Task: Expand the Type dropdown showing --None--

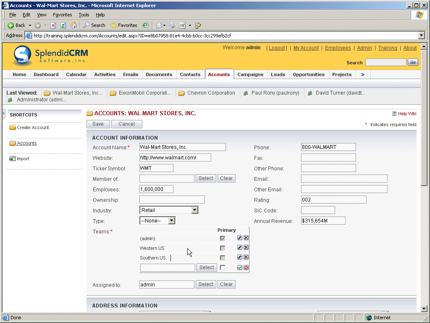Action: coord(171,221)
